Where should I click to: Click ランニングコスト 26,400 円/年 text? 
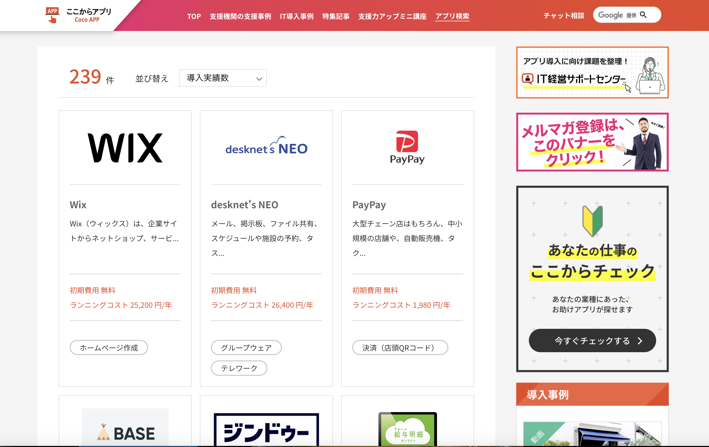coord(262,305)
